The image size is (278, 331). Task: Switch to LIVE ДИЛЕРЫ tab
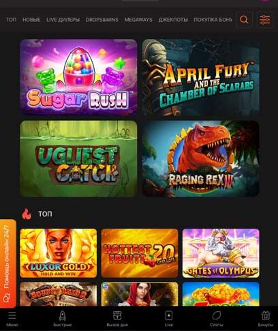coord(63,20)
